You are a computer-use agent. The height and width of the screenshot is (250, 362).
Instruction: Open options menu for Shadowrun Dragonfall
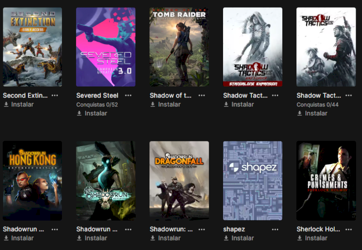201,230
